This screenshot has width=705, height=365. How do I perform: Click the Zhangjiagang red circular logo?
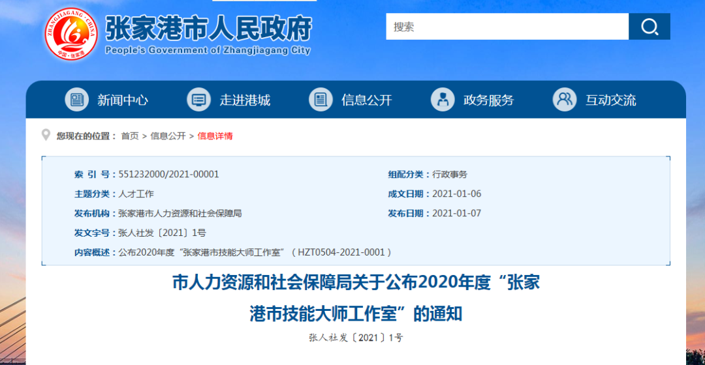point(71,34)
